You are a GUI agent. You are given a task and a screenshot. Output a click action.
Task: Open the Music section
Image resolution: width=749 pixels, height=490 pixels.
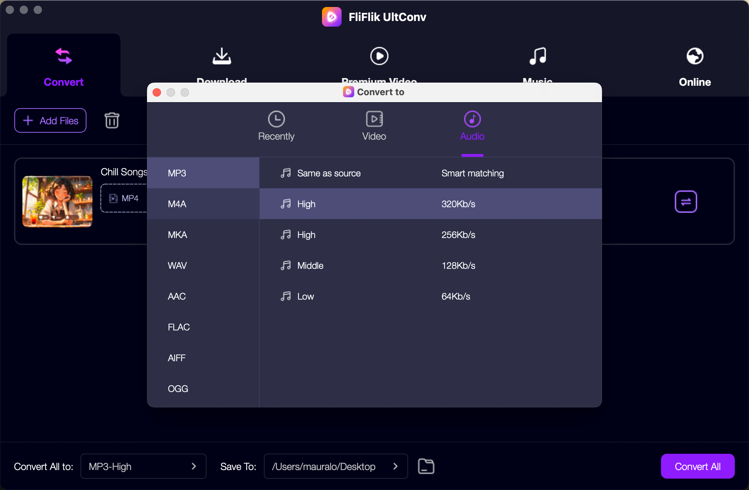[538, 63]
